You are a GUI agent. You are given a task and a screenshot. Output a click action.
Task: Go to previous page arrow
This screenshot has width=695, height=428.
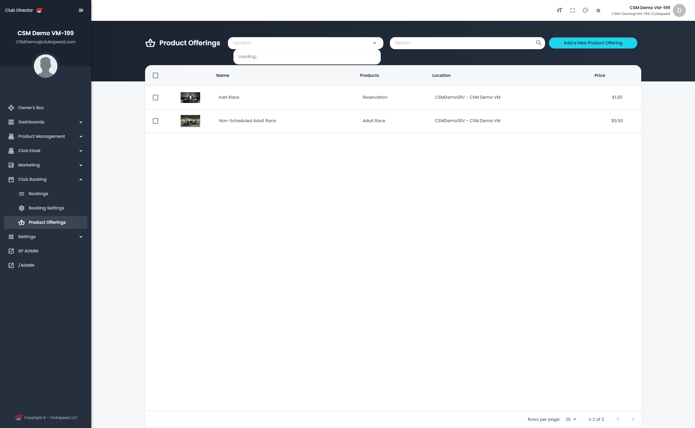point(618,419)
